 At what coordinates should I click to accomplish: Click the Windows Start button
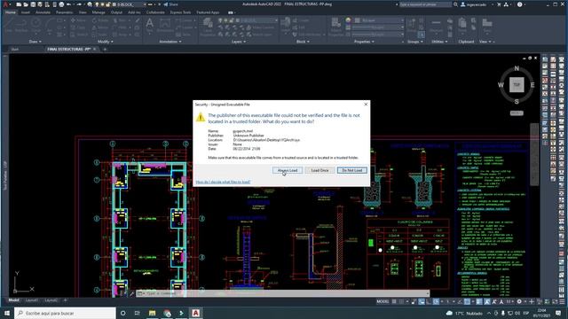pyautogui.click(x=7, y=313)
